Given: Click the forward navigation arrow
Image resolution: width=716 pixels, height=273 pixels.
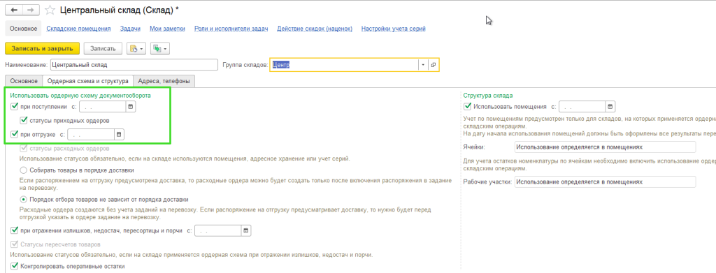Looking at the screenshot, I should (31, 10).
